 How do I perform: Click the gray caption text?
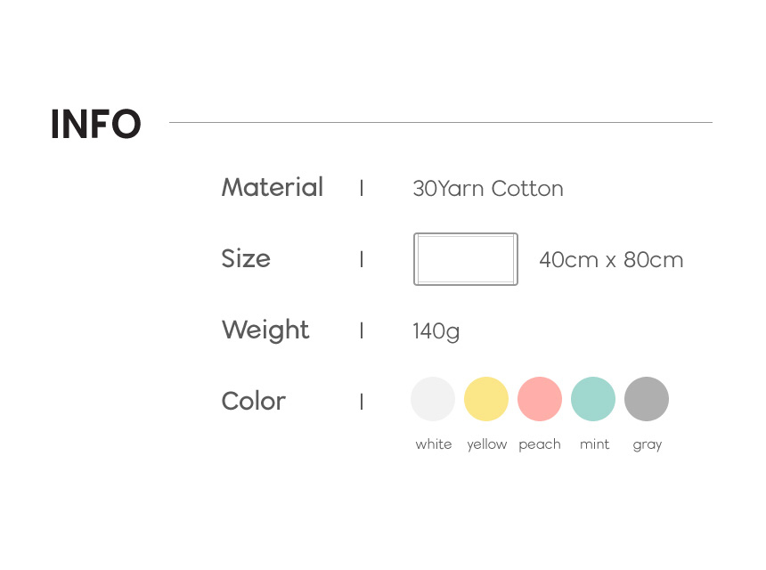[648, 444]
